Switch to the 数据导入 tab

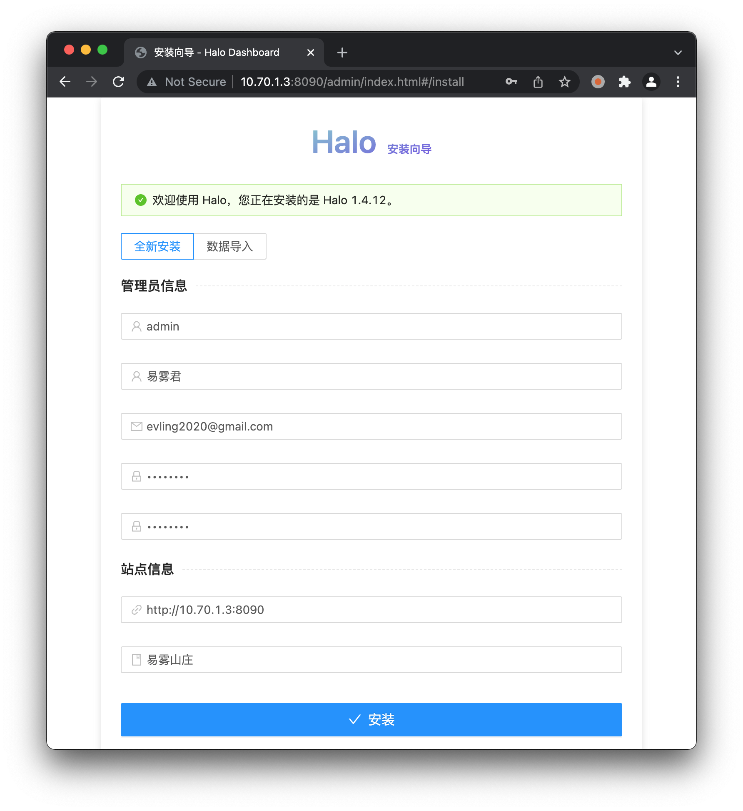pos(230,246)
